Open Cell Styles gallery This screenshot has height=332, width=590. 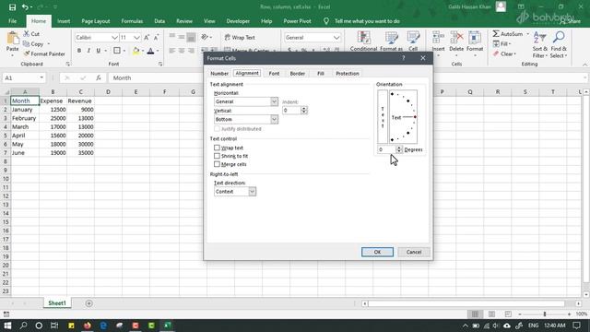coord(413,41)
